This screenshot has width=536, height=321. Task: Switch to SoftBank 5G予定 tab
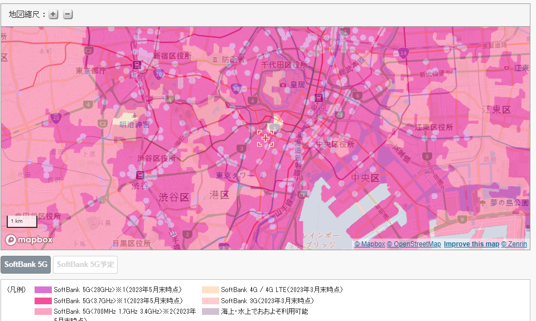(x=85, y=265)
